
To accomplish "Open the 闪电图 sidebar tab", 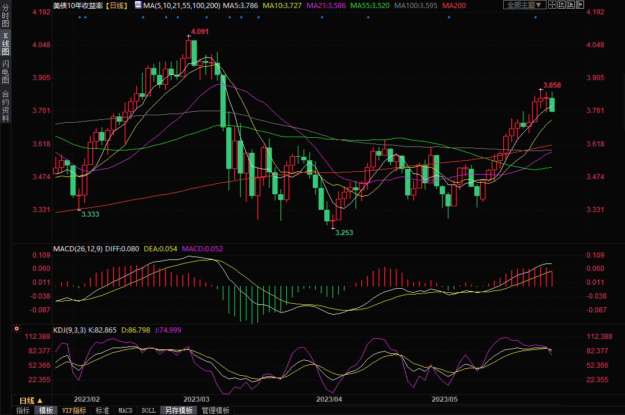I will (x=5, y=72).
